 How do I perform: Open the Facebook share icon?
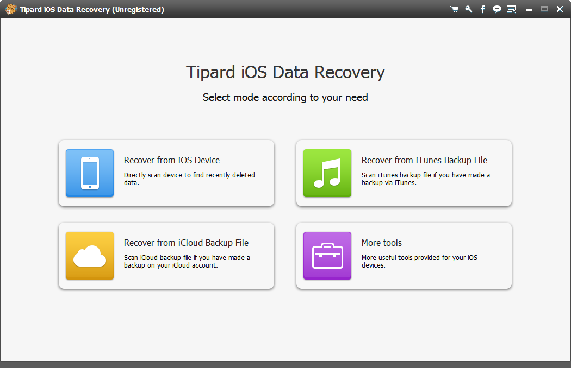tap(482, 9)
